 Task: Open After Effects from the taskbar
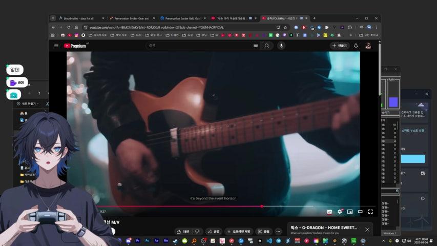click(156, 241)
